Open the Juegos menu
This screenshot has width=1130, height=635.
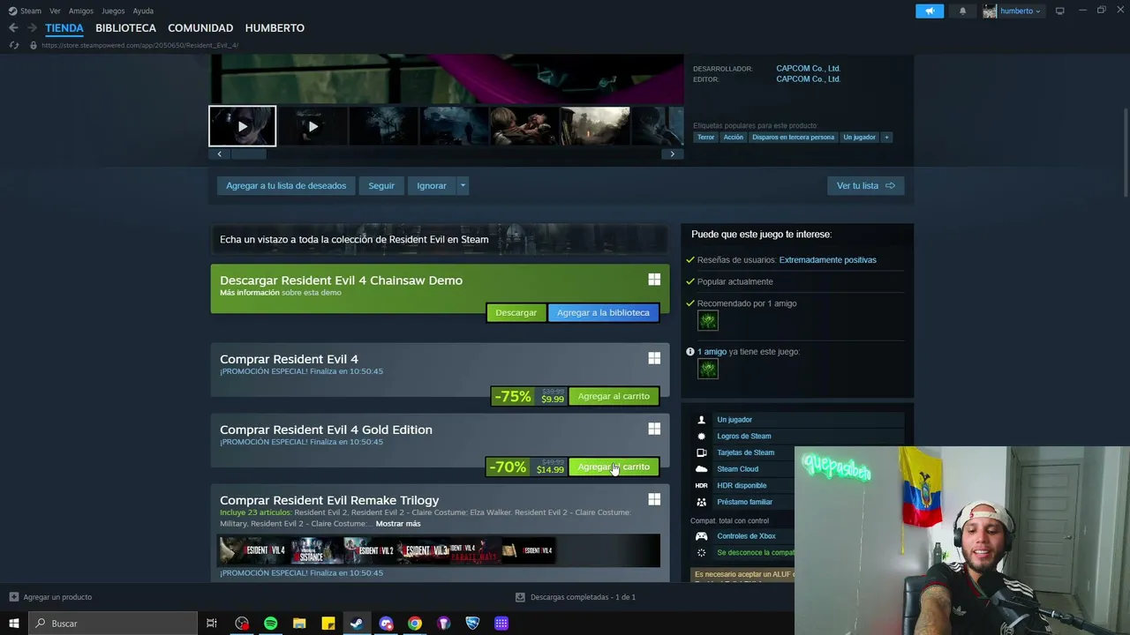tap(113, 11)
